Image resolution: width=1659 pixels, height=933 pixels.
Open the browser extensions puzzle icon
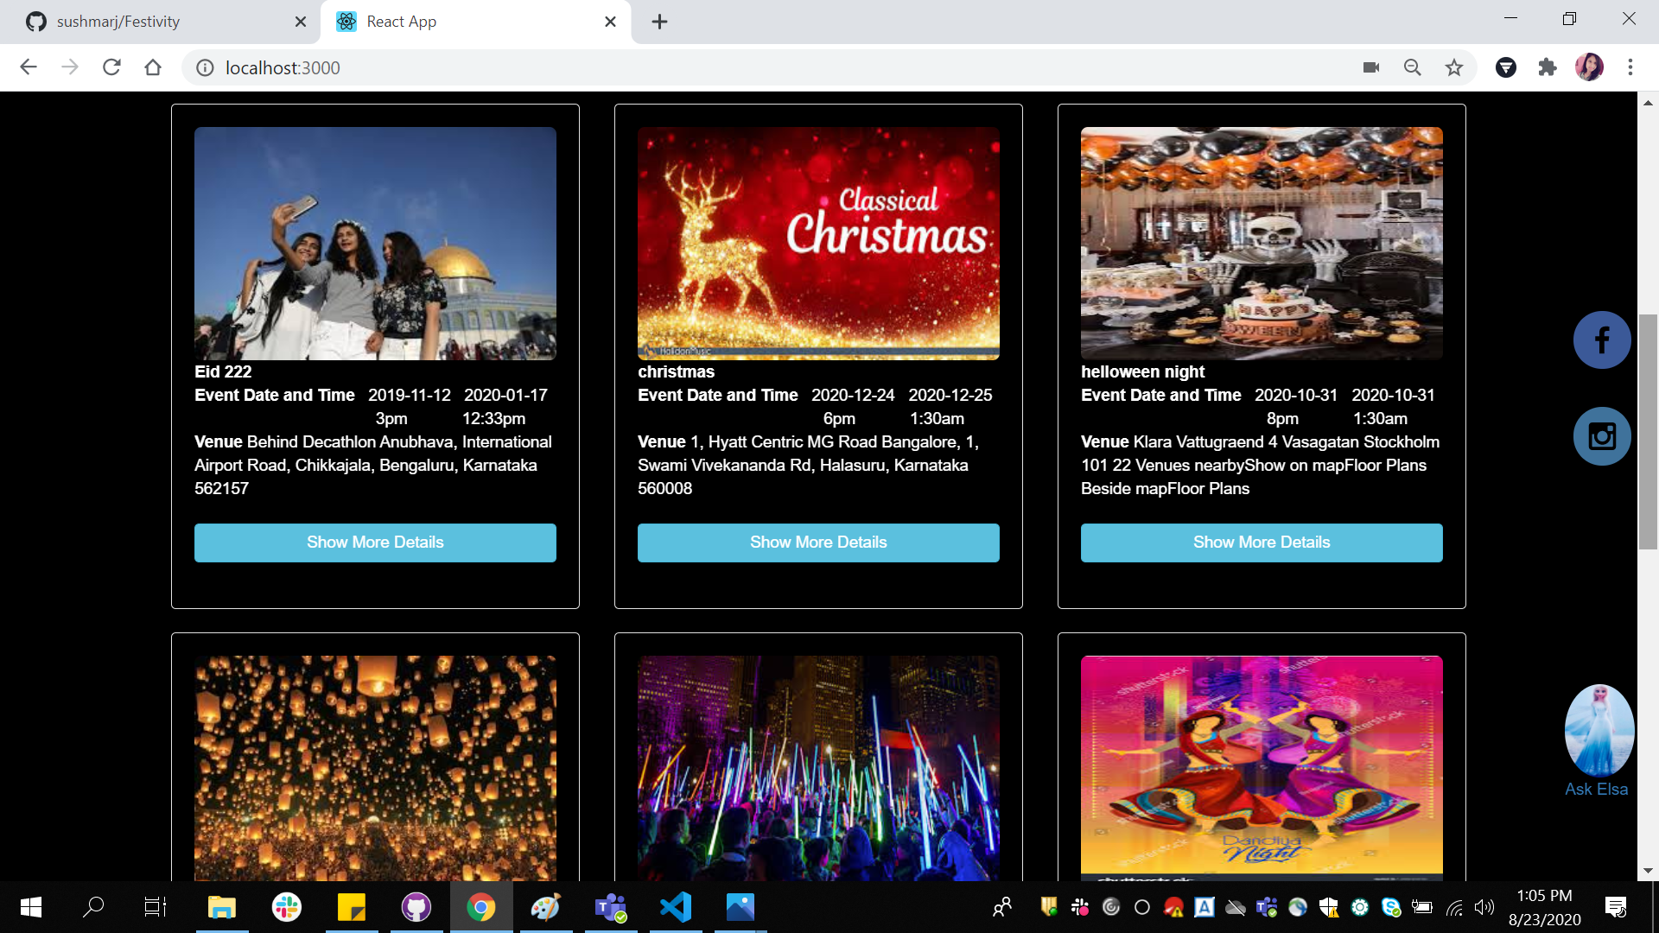(1548, 67)
